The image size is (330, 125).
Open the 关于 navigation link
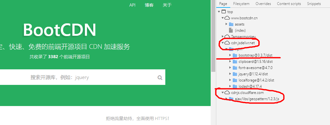tap(167, 5)
